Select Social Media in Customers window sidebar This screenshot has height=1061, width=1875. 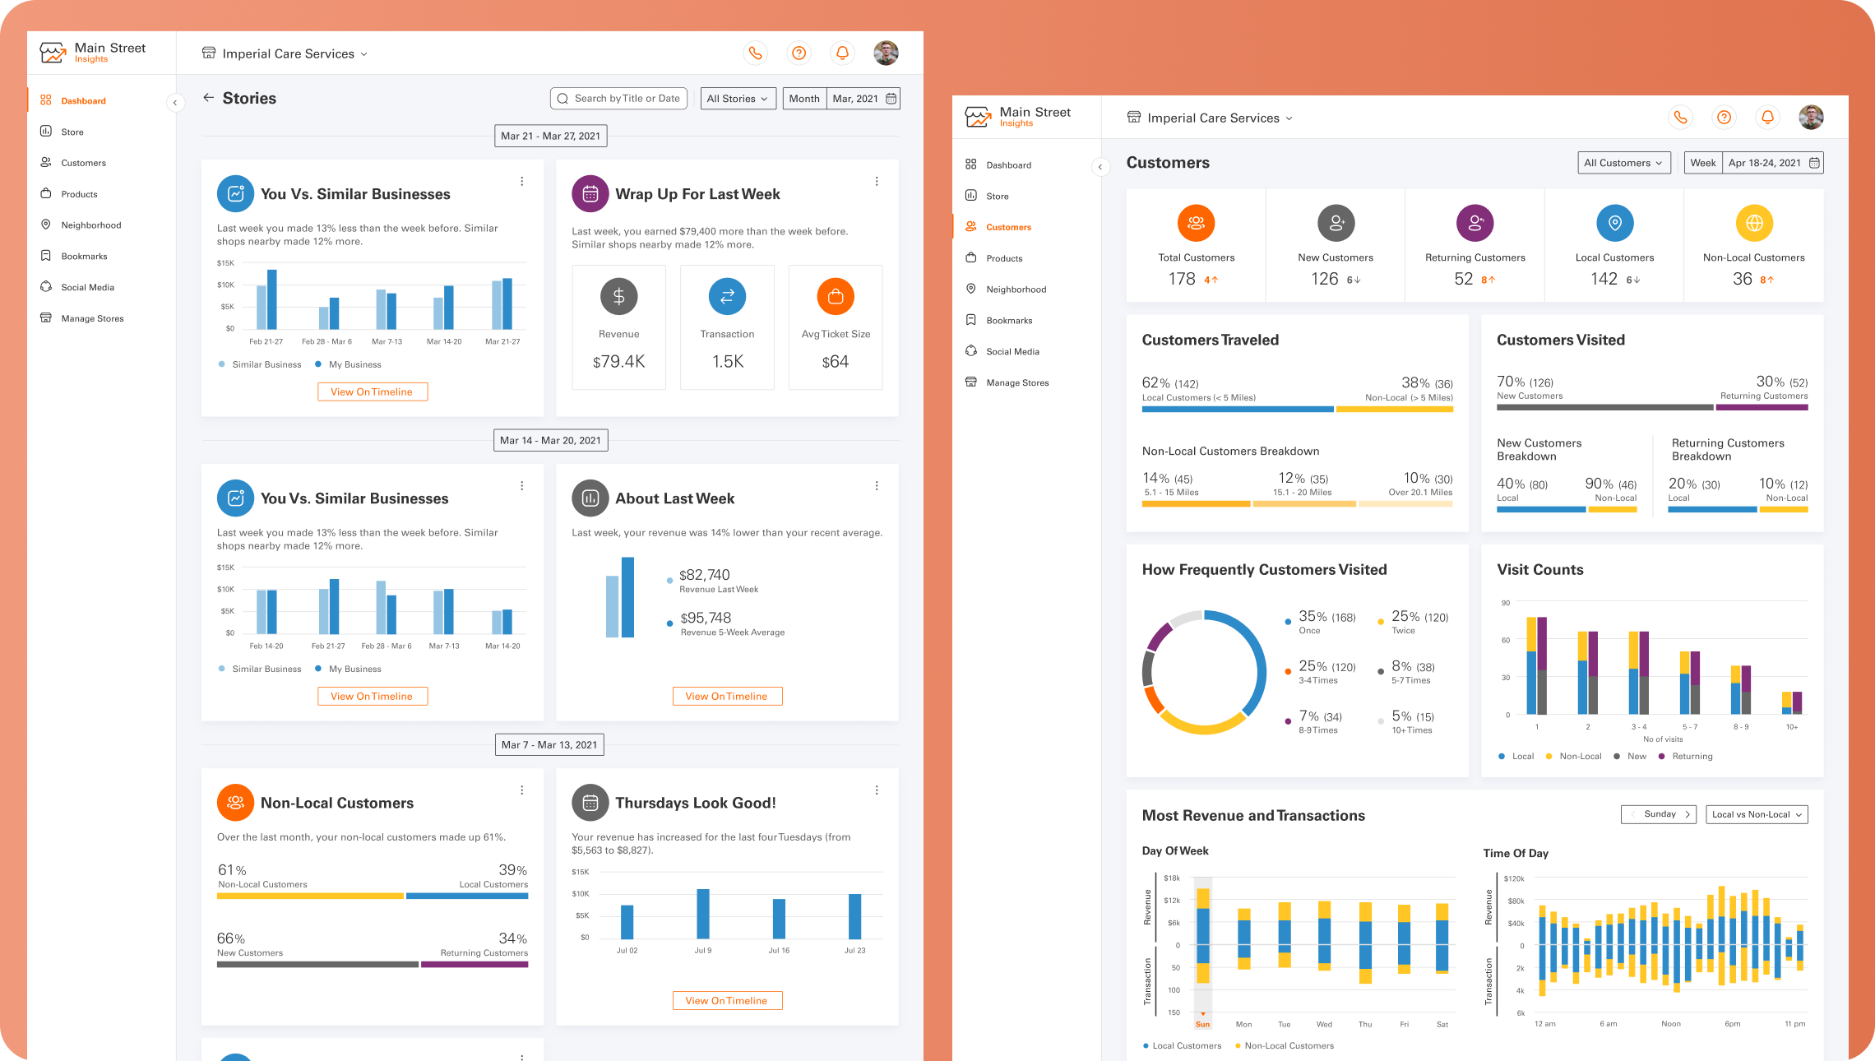[x=1012, y=352]
